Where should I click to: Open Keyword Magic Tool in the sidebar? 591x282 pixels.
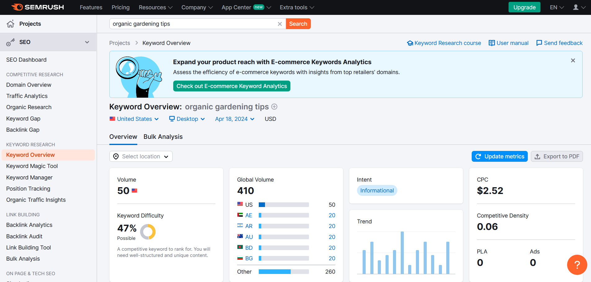tap(32, 166)
